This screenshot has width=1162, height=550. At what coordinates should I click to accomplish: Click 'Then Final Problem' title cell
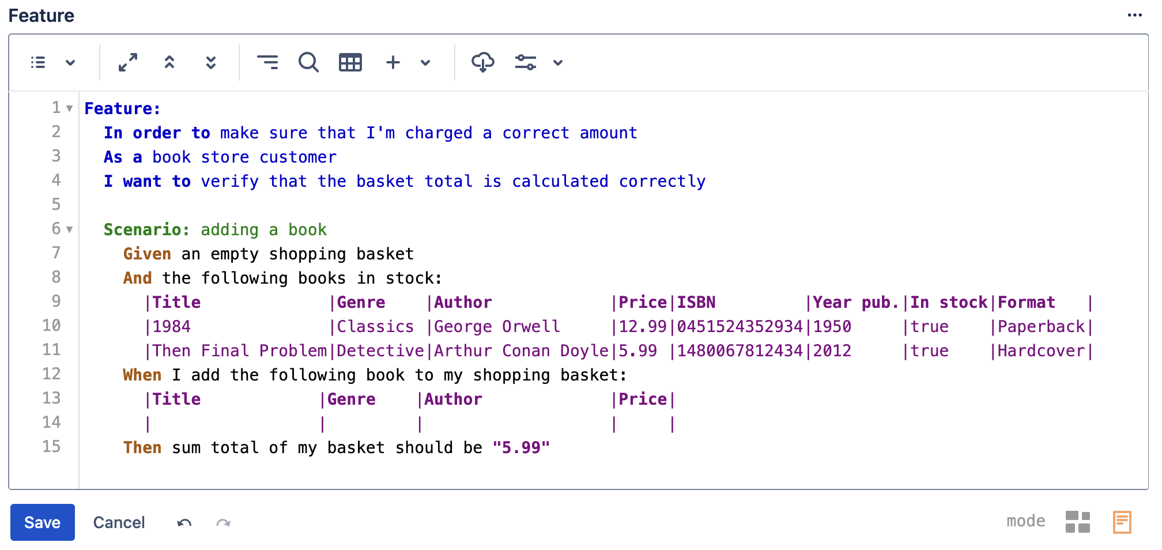coord(239,351)
